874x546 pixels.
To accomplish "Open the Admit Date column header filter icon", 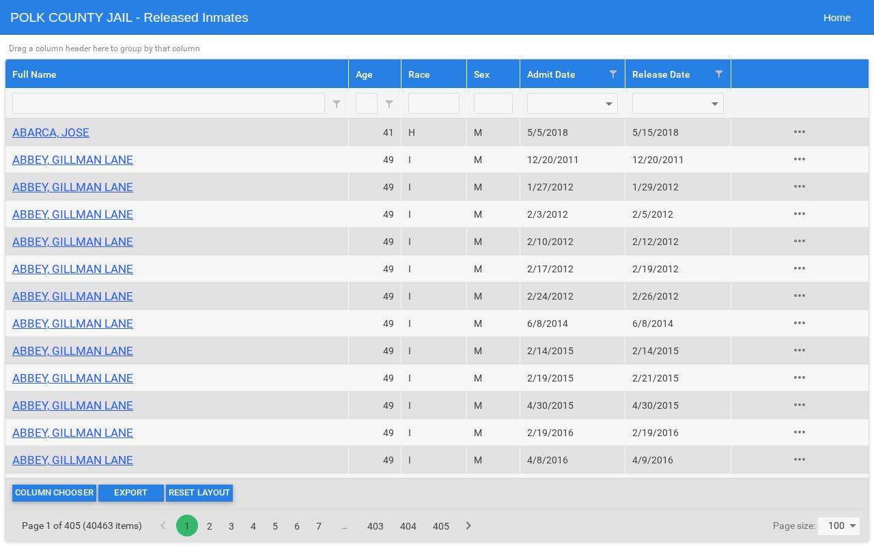I will pos(612,74).
